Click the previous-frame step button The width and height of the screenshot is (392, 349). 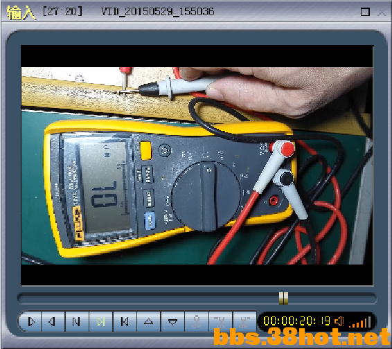125,321
